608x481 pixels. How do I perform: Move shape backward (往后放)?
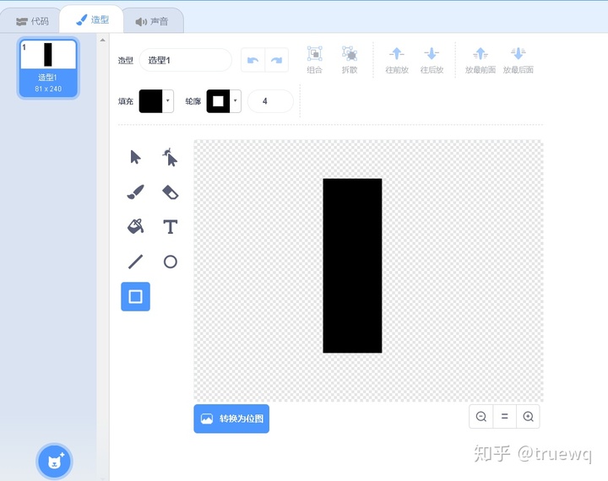click(432, 60)
